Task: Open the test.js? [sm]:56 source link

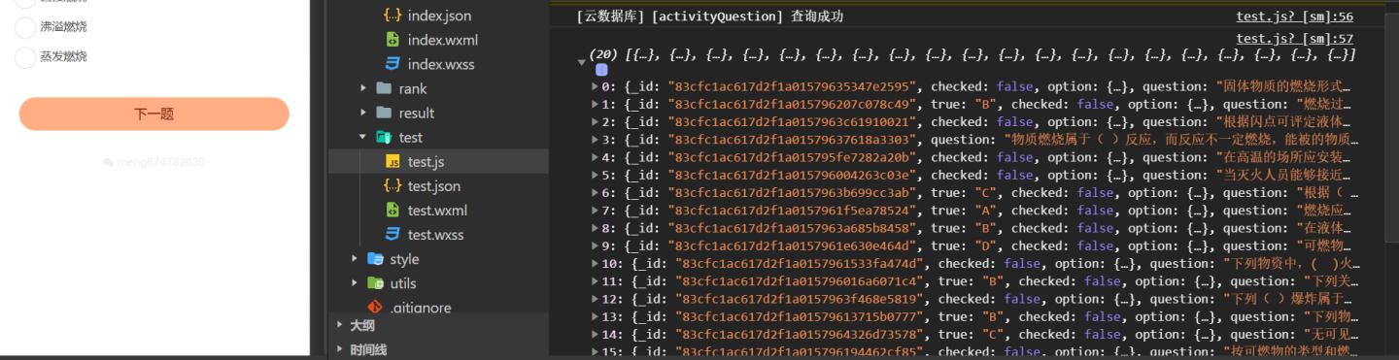Action: coord(1294,16)
